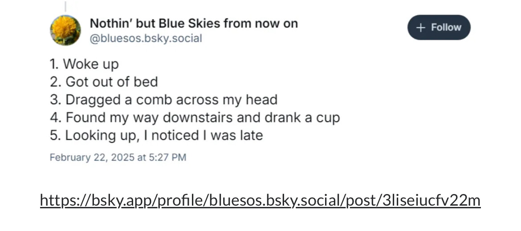Click the '1. Woke up' line
This screenshot has height=231, width=521.
click(84, 64)
